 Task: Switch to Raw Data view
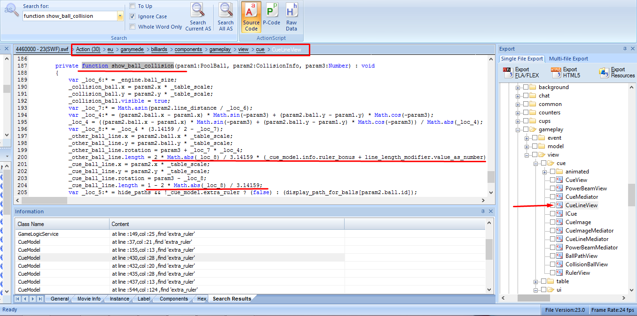[291, 17]
